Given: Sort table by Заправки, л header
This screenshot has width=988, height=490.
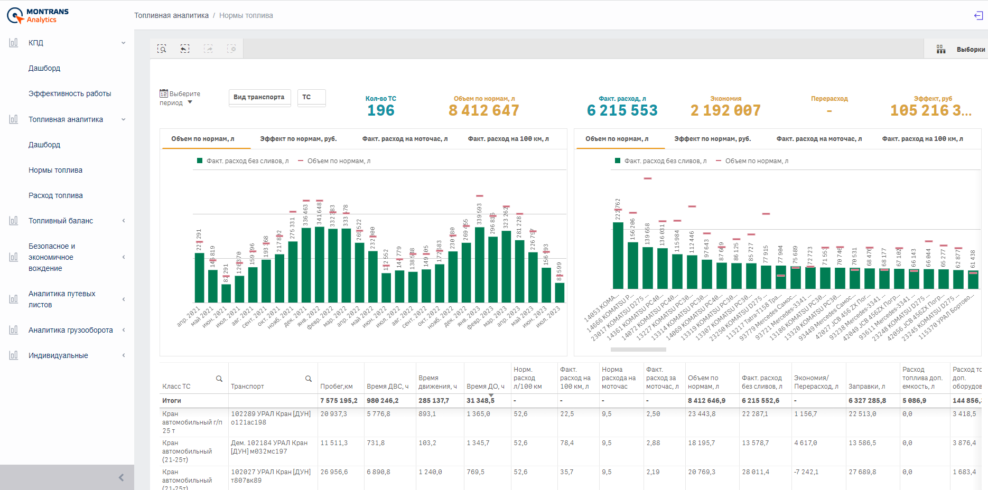Looking at the screenshot, I should point(867,387).
